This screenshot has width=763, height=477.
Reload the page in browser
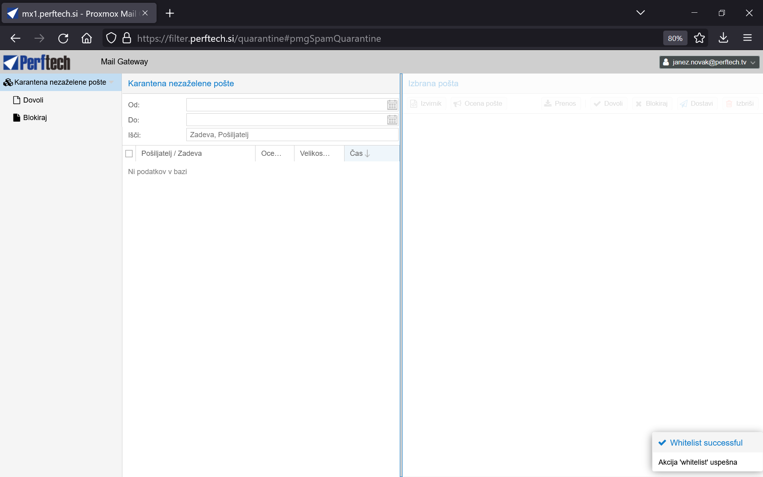[63, 39]
